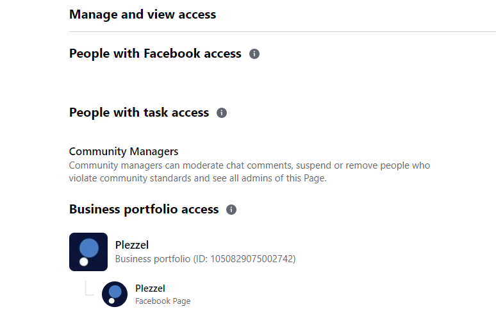Screen dimensions: 496x325
Task: Click the tree connector line before Plezzel page
Action: tap(90, 288)
